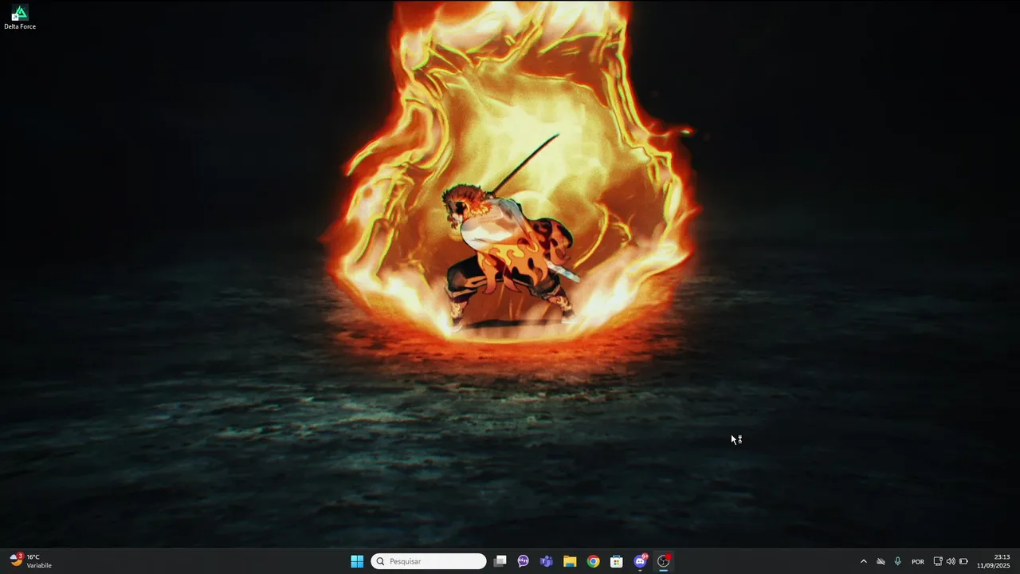Open File Explorer from the taskbar
Image resolution: width=1020 pixels, height=574 pixels.
click(x=570, y=561)
